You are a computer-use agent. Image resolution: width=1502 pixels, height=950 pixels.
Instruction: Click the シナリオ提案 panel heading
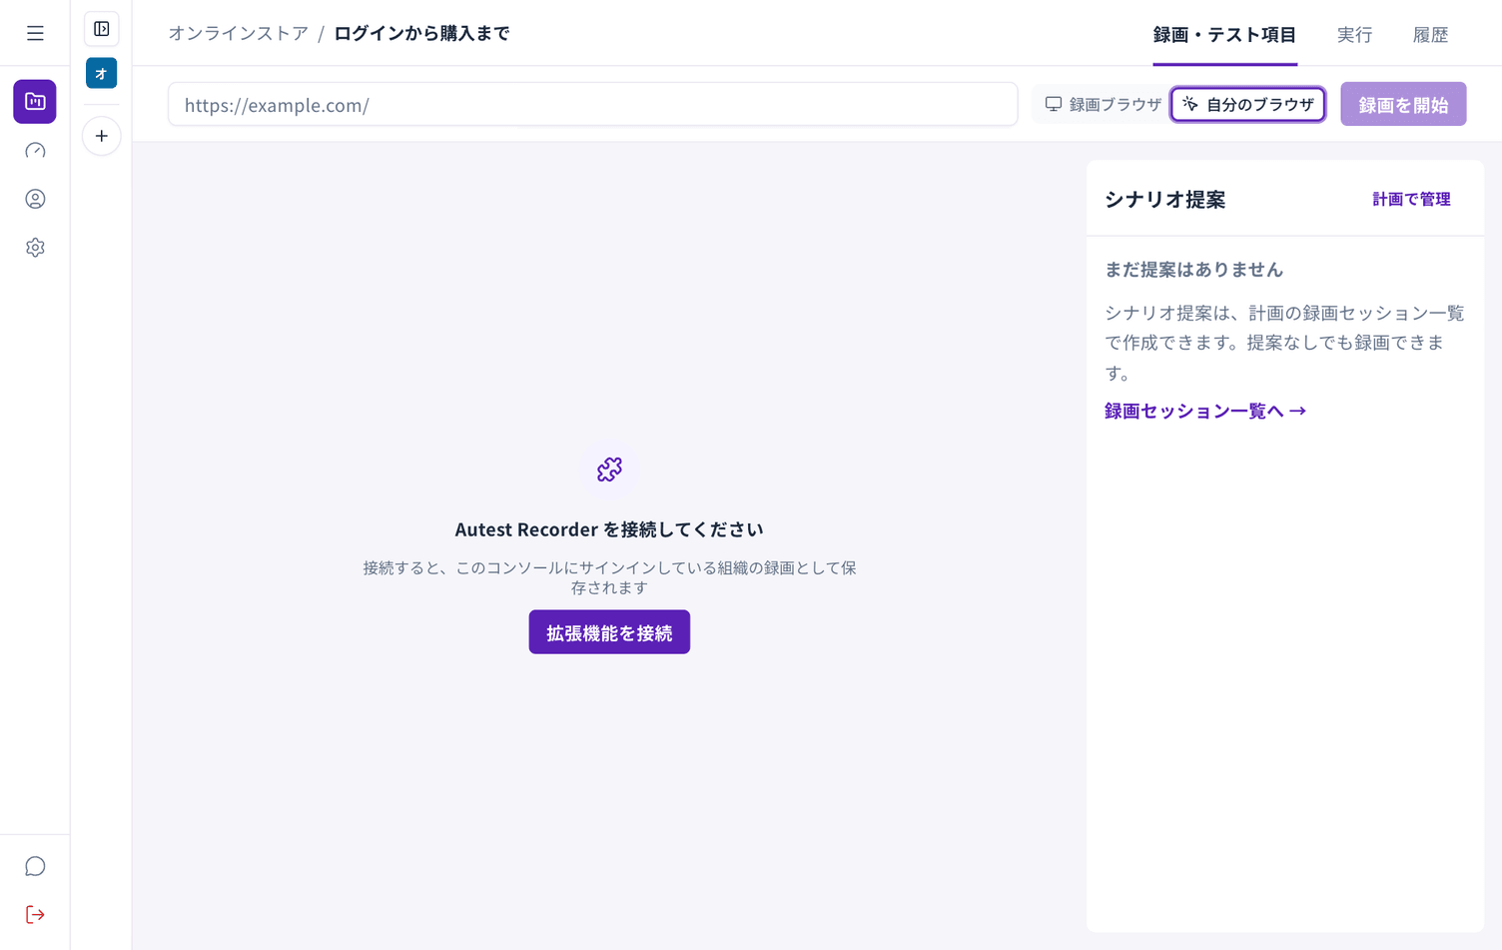pyautogui.click(x=1164, y=199)
